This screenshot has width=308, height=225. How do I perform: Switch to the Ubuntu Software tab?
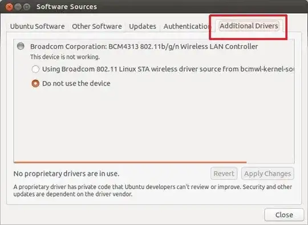coord(37,26)
